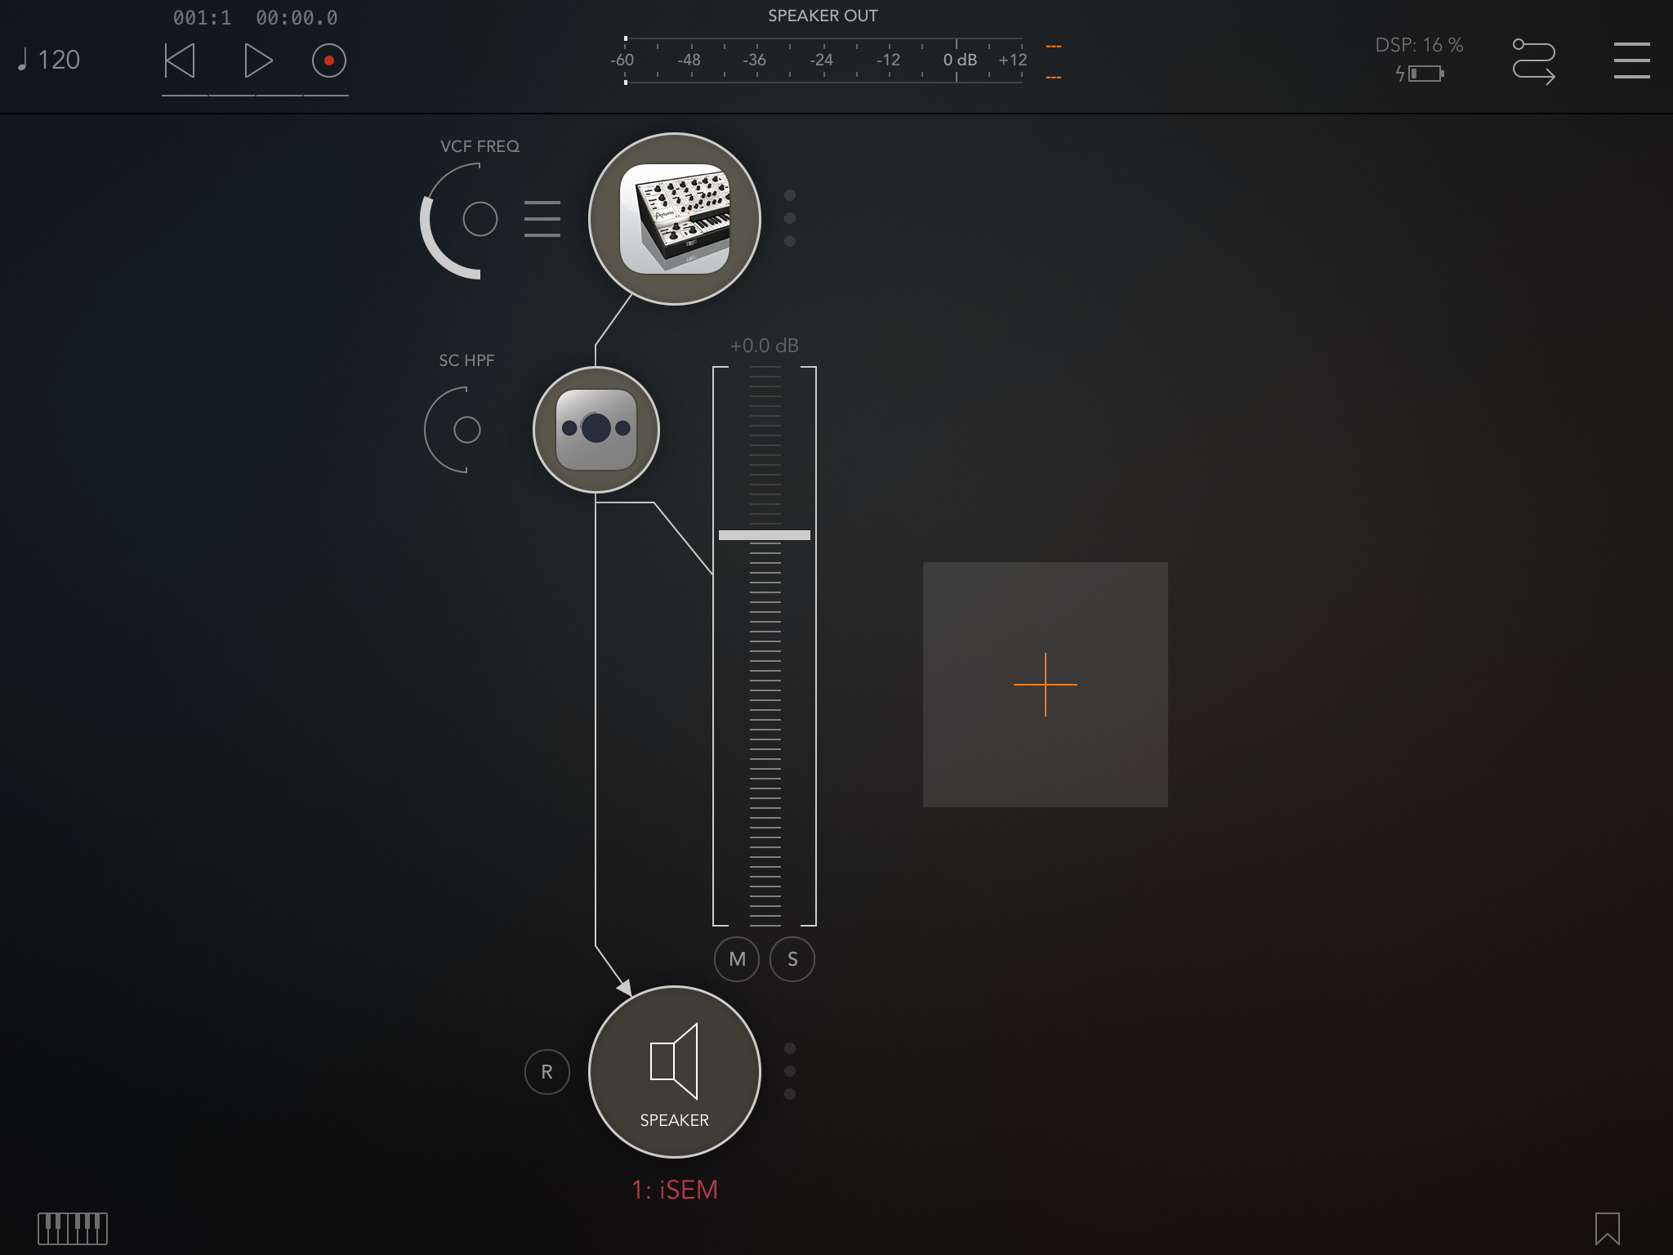The image size is (1673, 1255).
Task: Open the compressor effect node
Action: pos(596,430)
